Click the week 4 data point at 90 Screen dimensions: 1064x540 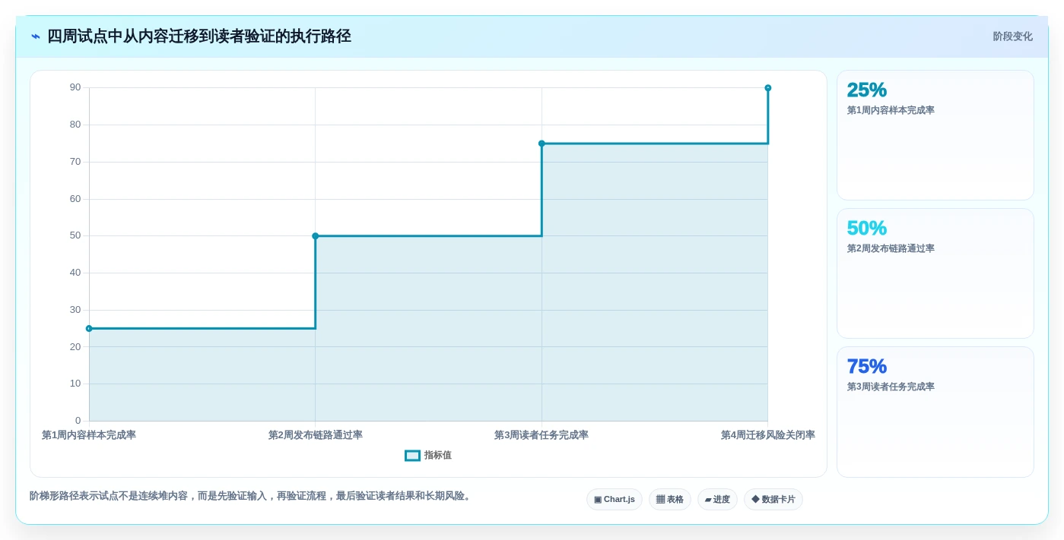(768, 88)
